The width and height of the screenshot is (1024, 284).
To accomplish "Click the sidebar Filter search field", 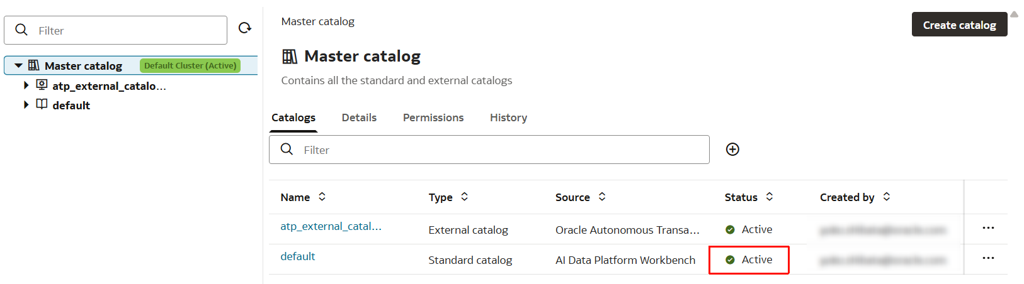I will 126,31.
